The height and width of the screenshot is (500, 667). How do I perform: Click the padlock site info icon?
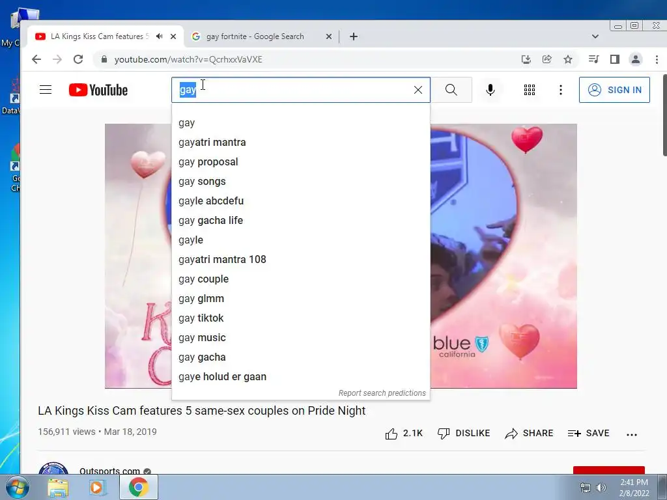point(104,59)
